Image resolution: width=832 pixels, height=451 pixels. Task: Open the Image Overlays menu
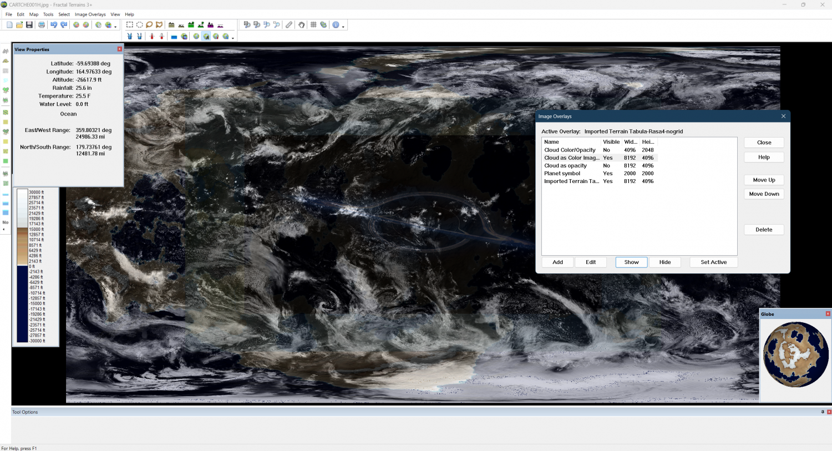pos(90,14)
